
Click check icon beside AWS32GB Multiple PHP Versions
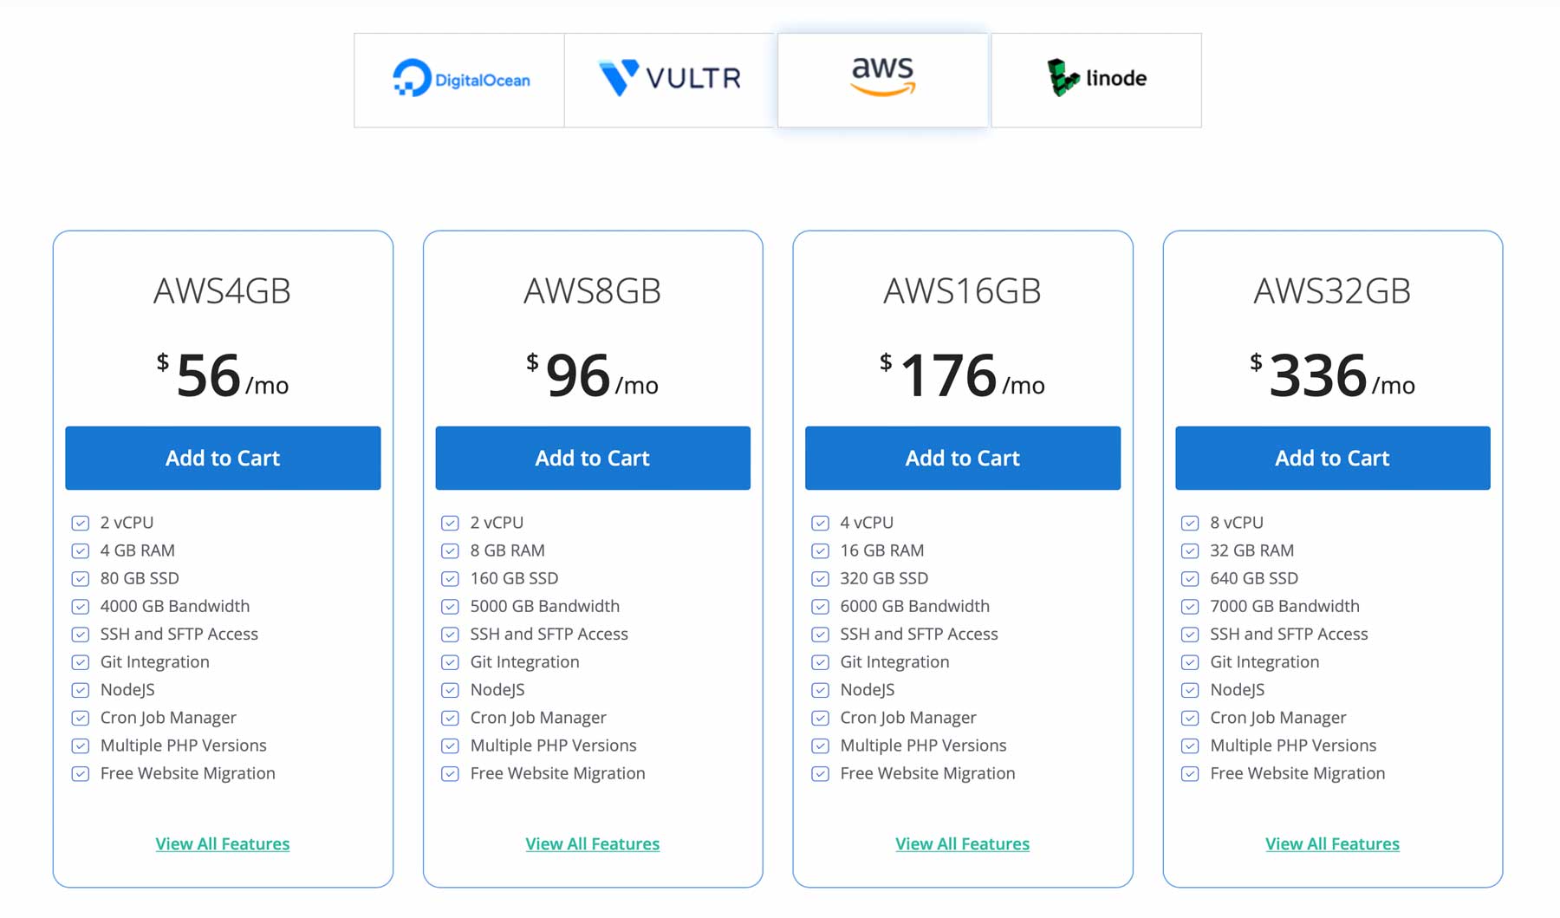(x=1190, y=745)
